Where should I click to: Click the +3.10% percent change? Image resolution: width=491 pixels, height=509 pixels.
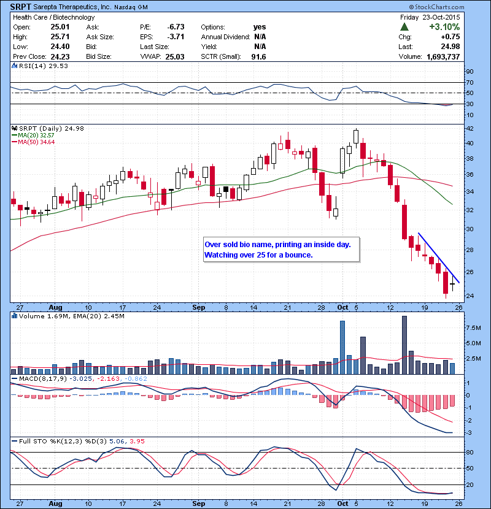pos(444,26)
